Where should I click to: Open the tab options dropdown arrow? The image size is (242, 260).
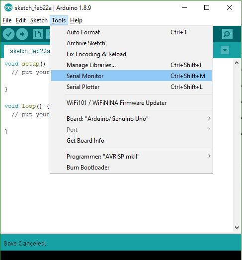(225, 50)
